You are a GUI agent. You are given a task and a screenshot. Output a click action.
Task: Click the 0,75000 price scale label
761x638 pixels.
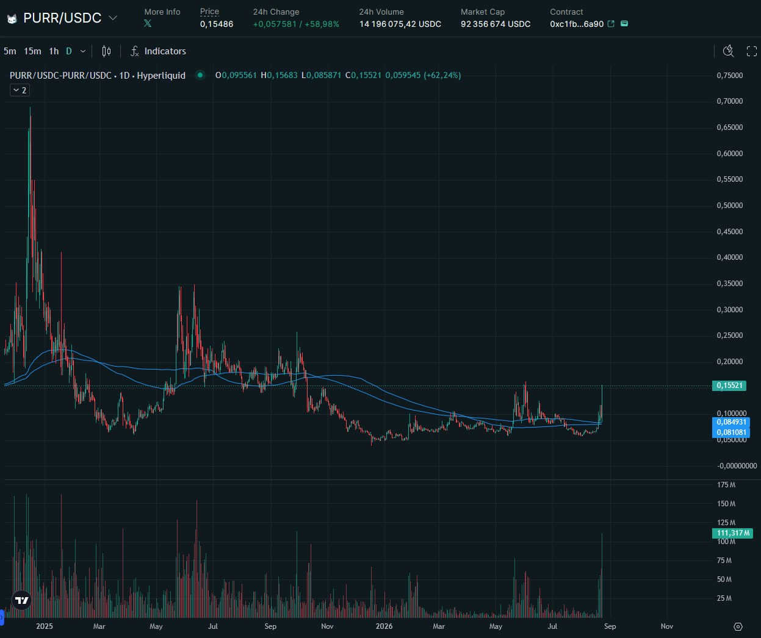click(x=730, y=76)
